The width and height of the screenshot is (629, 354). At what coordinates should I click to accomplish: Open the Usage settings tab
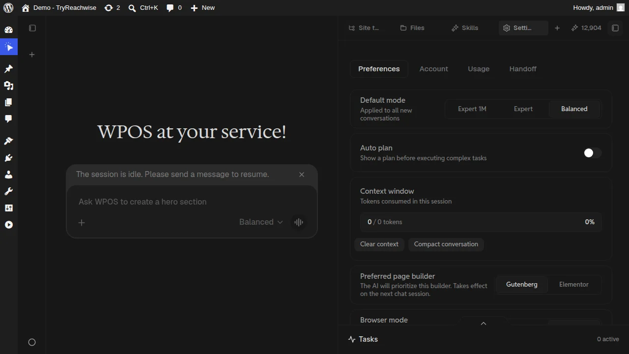(479, 69)
